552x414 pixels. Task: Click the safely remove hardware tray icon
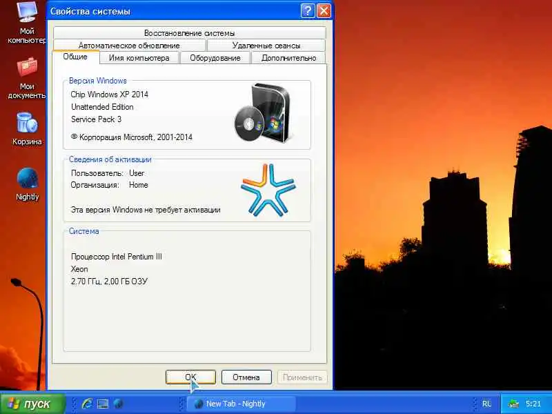513,404
